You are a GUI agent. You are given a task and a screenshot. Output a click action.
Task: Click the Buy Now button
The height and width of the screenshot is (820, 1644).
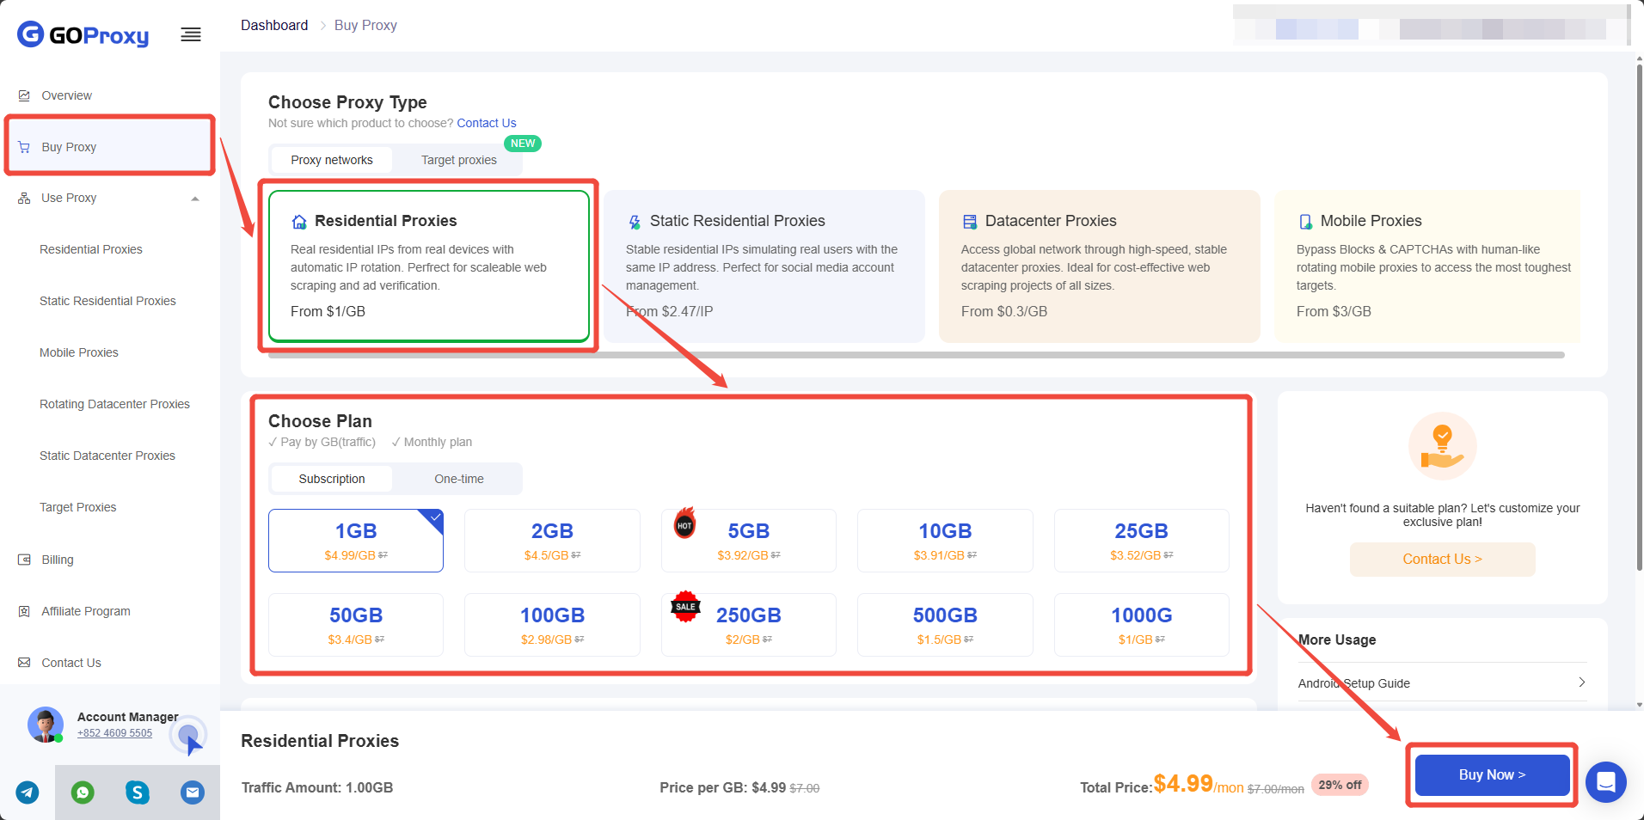[1492, 774]
